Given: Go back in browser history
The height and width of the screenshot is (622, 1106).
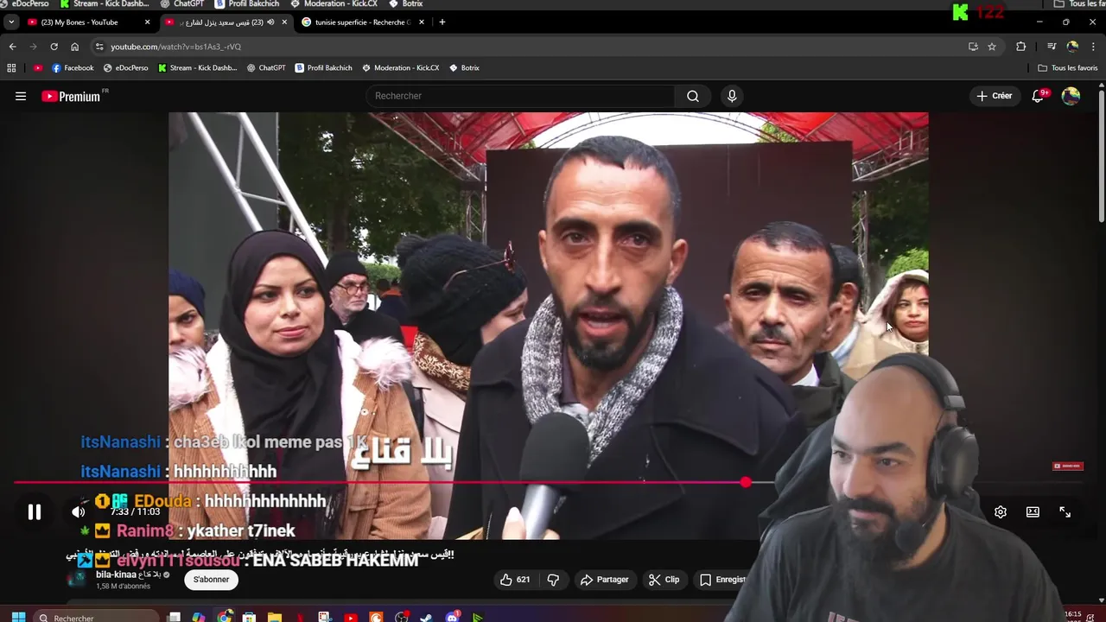Looking at the screenshot, I should (x=12, y=47).
